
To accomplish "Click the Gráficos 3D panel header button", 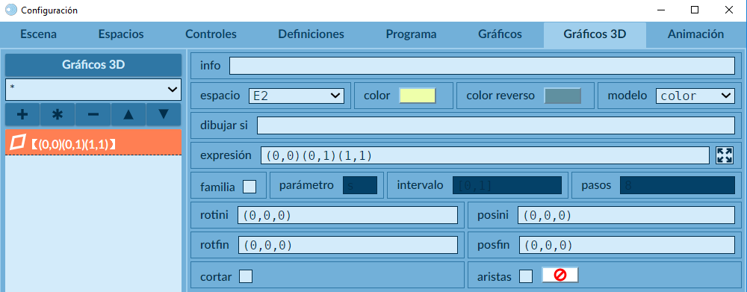I will tap(93, 65).
